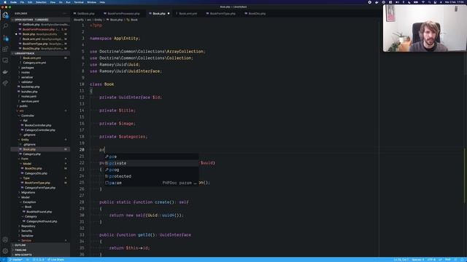Click the Apple menu icon
Viewport: 467px width, 262px height.
[x=5, y=2]
